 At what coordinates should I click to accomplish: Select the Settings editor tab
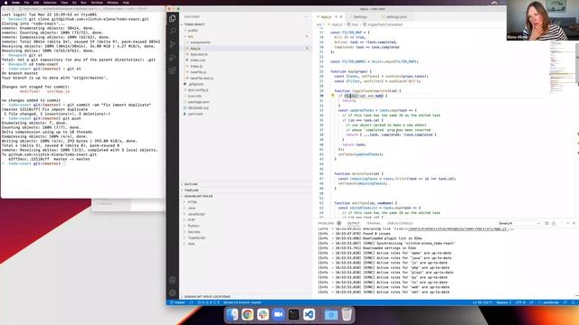(360, 17)
